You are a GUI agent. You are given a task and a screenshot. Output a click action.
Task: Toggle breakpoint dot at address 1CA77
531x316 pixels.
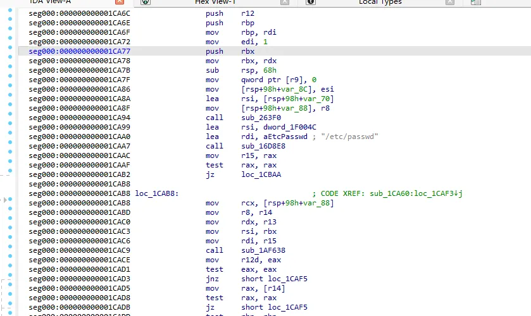[10, 47]
